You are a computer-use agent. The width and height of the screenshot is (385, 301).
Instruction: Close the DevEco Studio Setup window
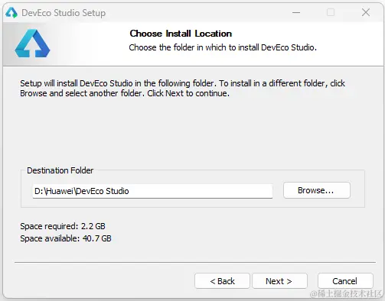(366, 12)
